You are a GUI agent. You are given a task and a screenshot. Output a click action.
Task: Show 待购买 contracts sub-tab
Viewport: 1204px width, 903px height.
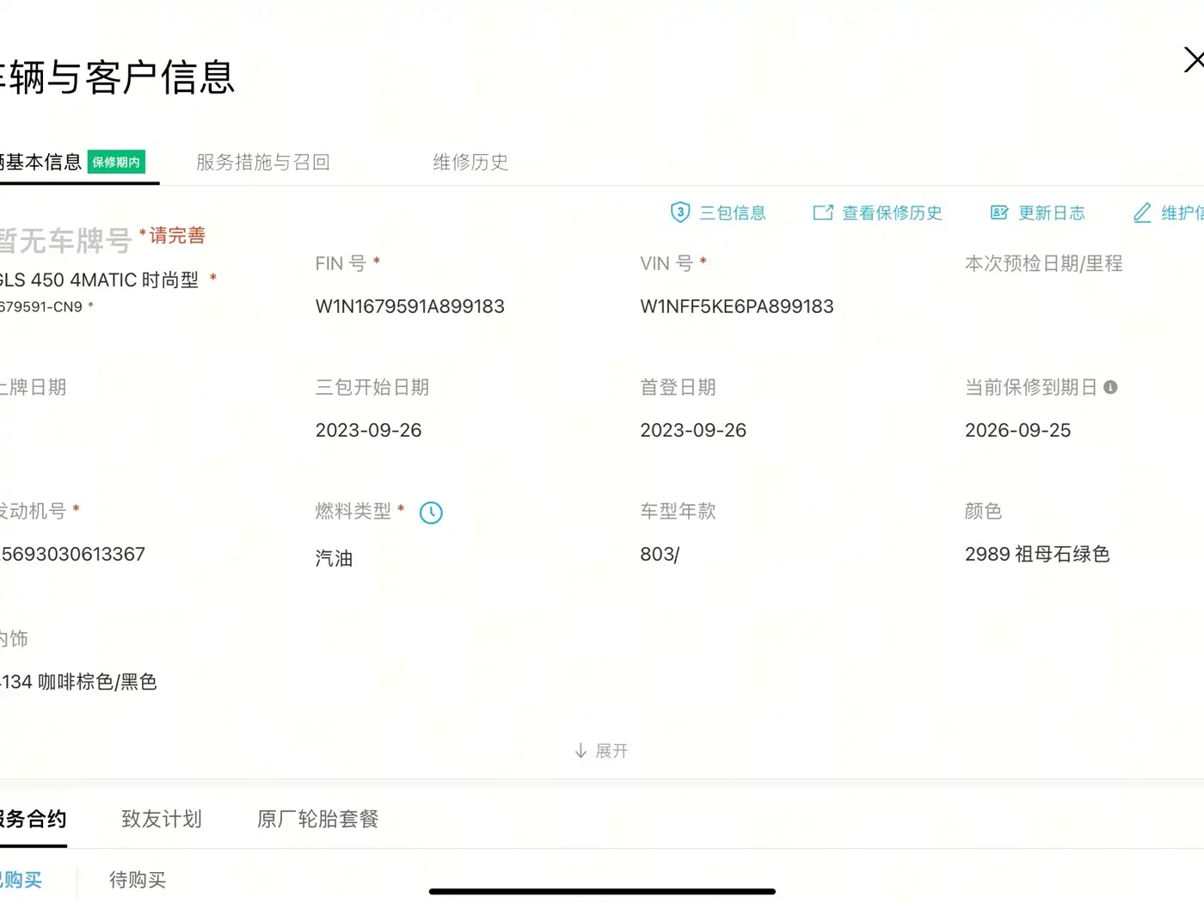tap(138, 880)
